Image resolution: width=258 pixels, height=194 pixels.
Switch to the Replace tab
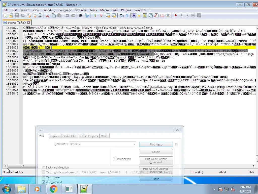55,136
